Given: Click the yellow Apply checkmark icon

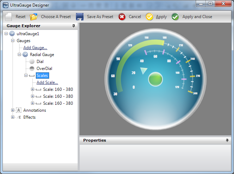Looking at the screenshot, I should tap(149, 17).
